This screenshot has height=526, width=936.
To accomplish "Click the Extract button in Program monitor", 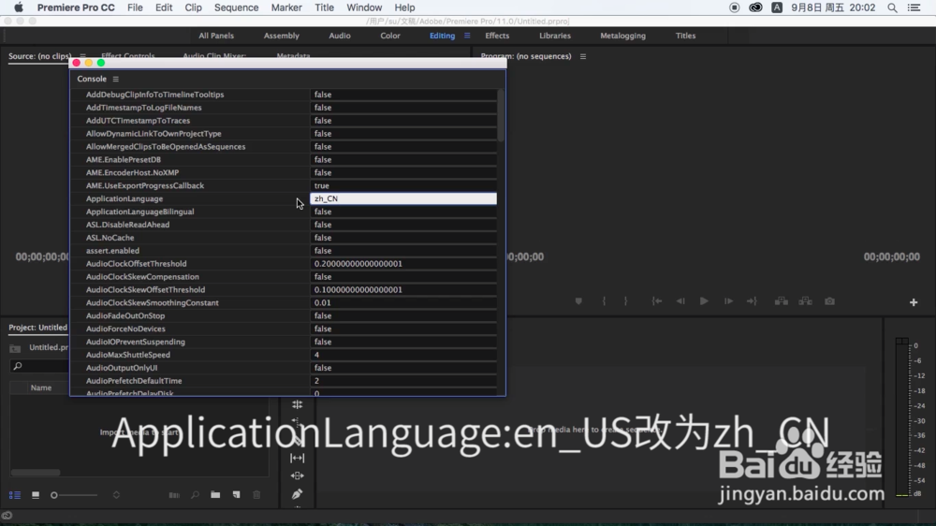I will [x=805, y=301].
